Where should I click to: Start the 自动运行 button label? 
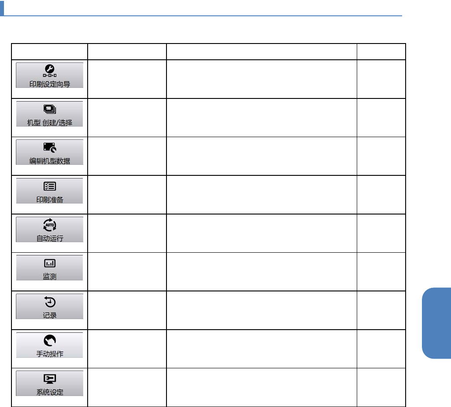coord(49,238)
